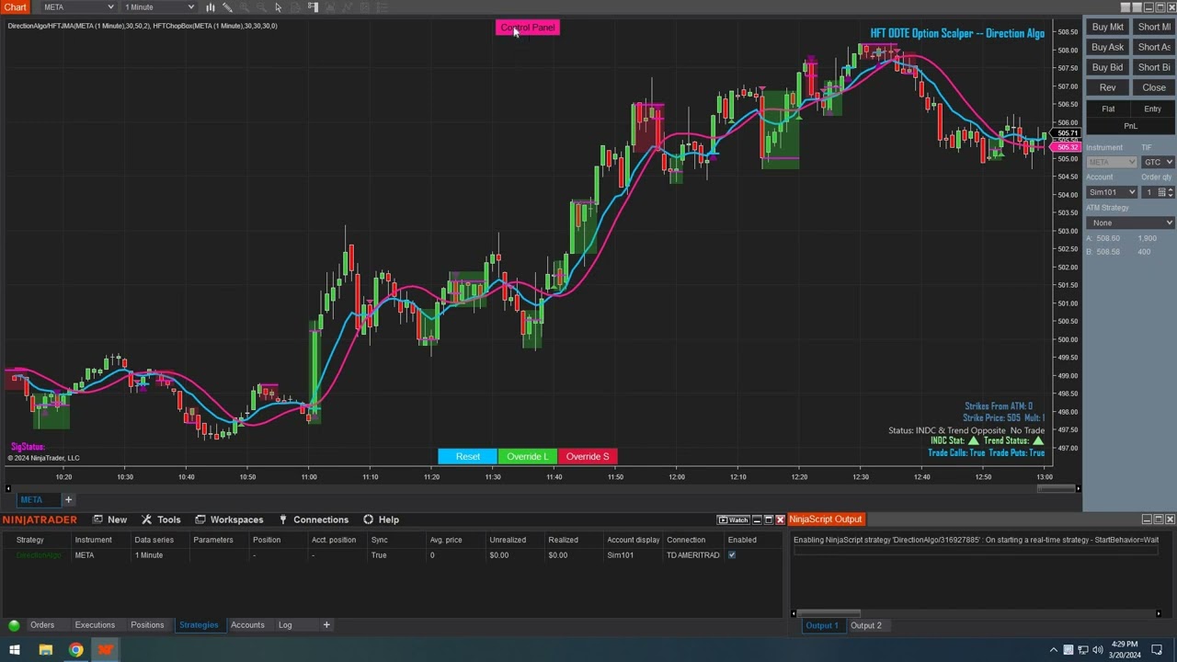This screenshot has height=662, width=1177.
Task: Click the Buy Mkt button
Action: 1107,27
